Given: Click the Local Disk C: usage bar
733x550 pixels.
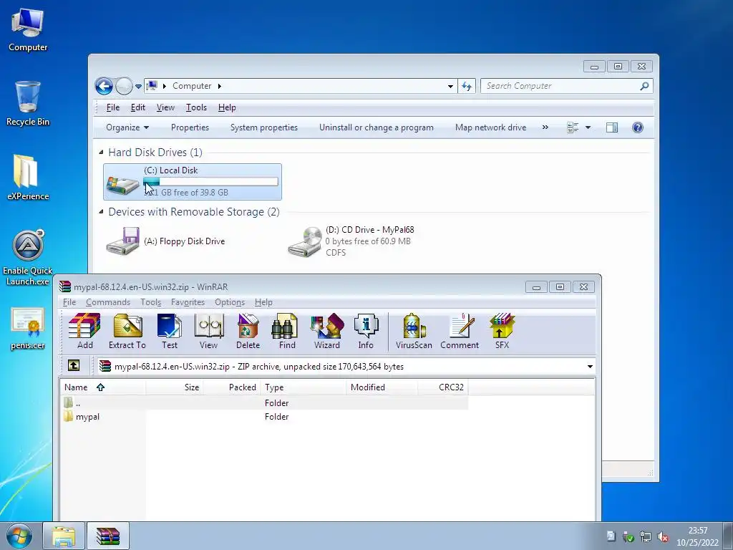Looking at the screenshot, I should pyautogui.click(x=210, y=181).
